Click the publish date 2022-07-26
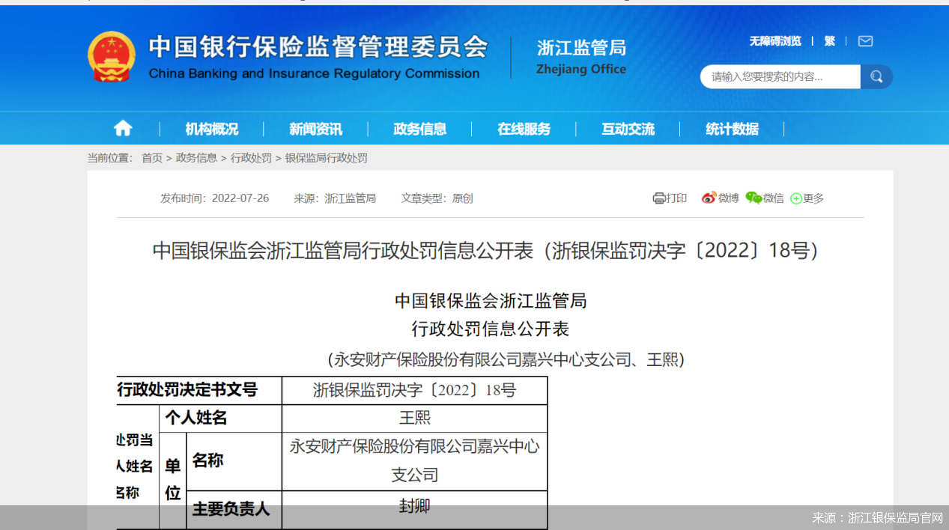The width and height of the screenshot is (949, 530). [x=240, y=198]
